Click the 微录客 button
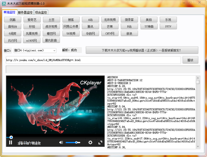207x157 pixels. click(129, 20)
